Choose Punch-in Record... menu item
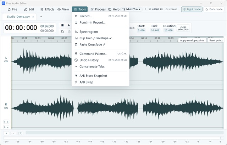This screenshot has height=145, width=227. click(100, 22)
